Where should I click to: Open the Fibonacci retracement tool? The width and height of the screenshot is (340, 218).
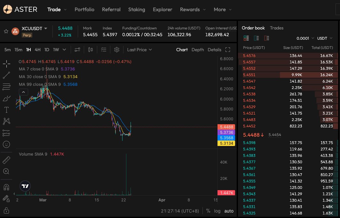6,87
